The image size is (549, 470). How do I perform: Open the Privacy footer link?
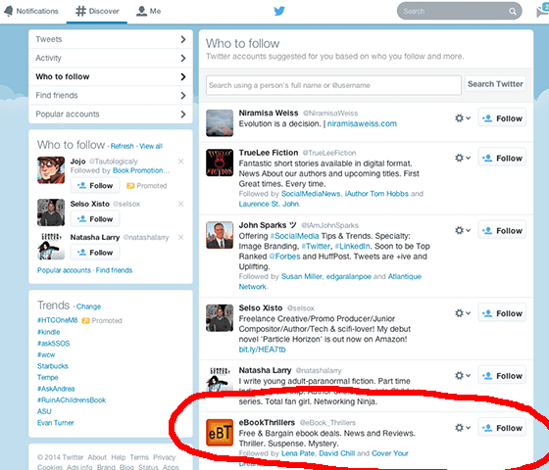[x=164, y=457]
